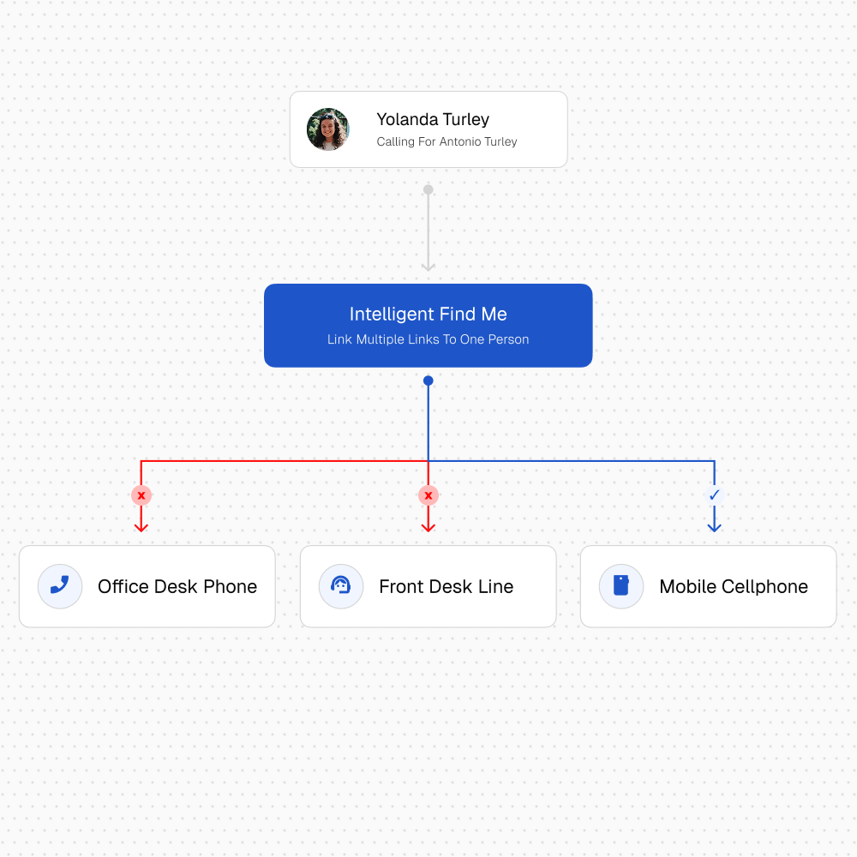Click the Mobile Cellphone device icon
This screenshot has width=857, height=857.
621,586
